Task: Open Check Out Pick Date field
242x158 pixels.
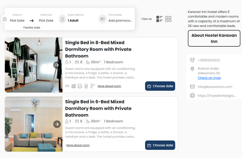Action: (46, 21)
